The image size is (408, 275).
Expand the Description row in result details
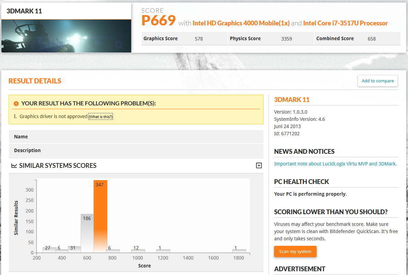pyautogui.click(x=136, y=150)
